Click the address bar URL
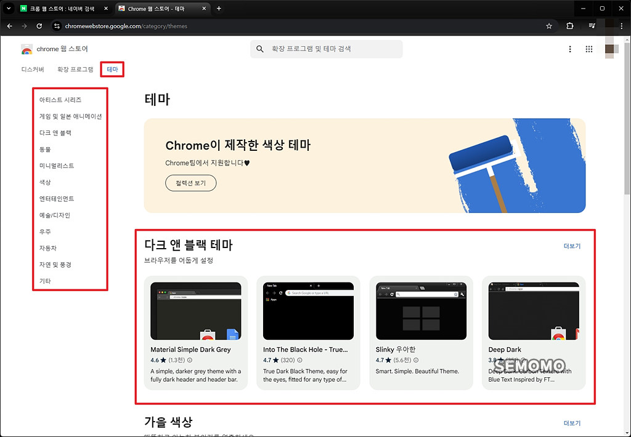Screen dimensions: 631x437 point(126,26)
